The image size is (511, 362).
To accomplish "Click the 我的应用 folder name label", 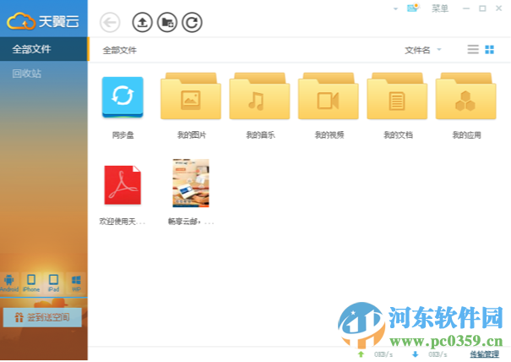I will (x=467, y=134).
